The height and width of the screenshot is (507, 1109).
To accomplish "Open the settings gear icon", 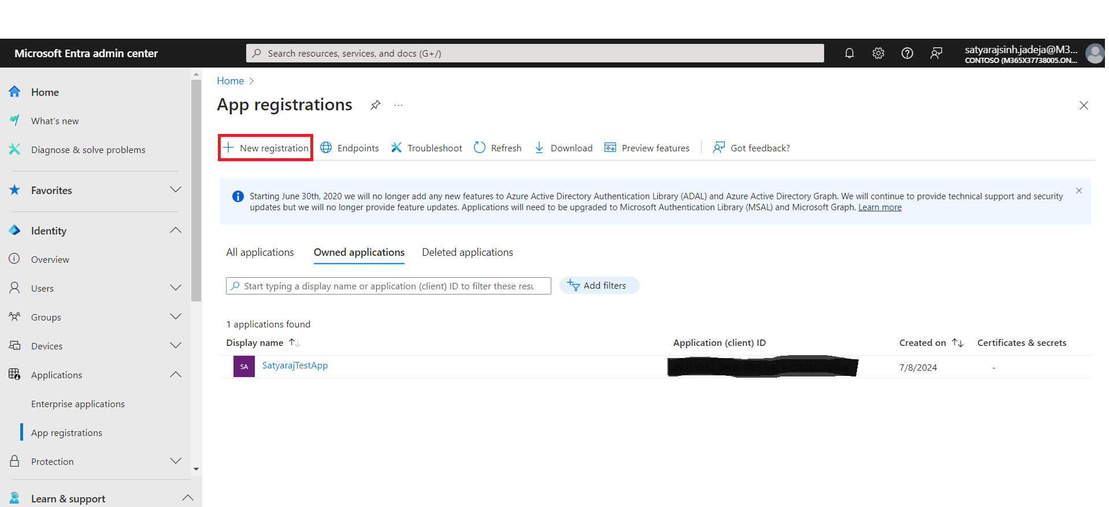I will pos(878,53).
